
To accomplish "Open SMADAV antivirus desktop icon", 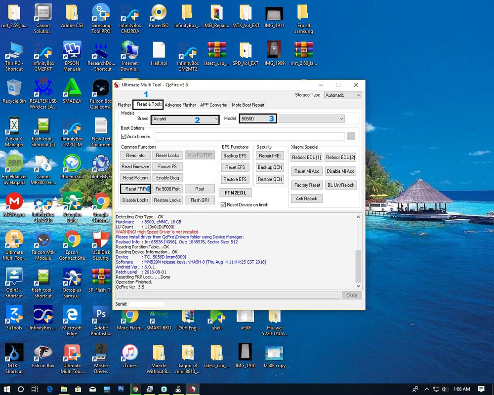I will coord(72,91).
